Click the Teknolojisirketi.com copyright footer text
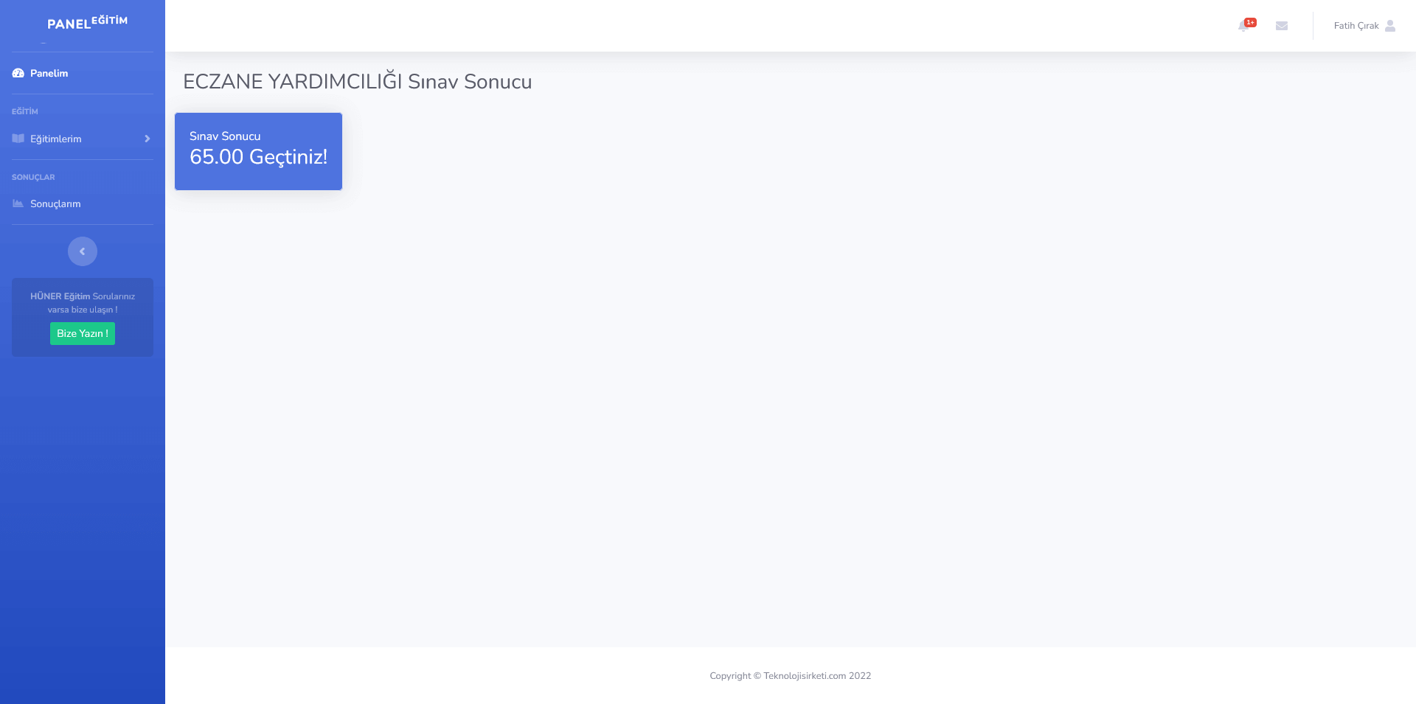1416x704 pixels. 790,675
